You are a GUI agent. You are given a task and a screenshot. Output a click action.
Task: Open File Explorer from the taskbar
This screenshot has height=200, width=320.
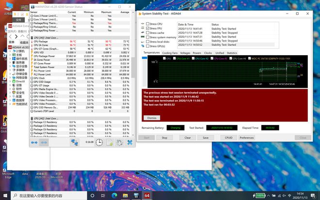[125, 196]
